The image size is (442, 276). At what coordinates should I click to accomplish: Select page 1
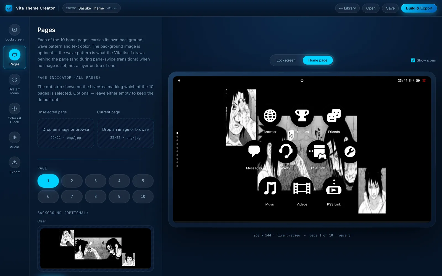pyautogui.click(x=48, y=181)
